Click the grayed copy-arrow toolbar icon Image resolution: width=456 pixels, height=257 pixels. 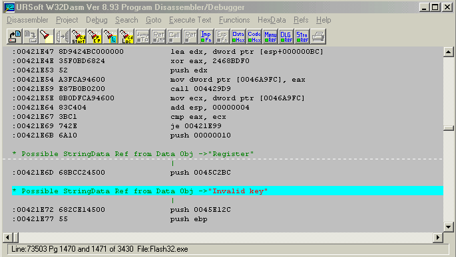pos(62,37)
